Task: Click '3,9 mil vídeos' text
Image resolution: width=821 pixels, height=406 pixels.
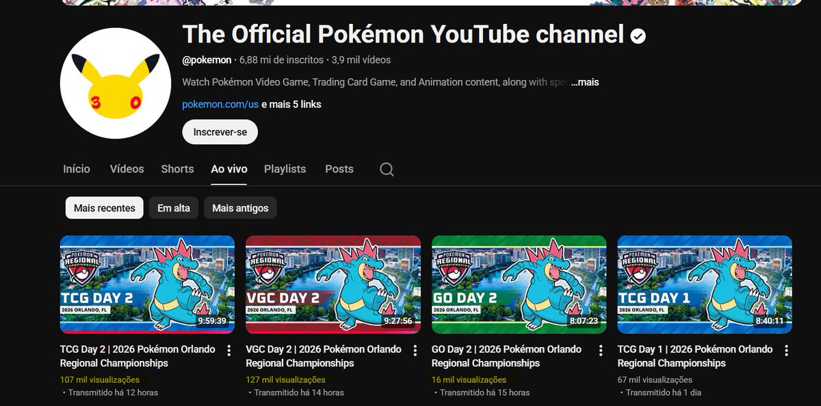Action: pyautogui.click(x=361, y=60)
